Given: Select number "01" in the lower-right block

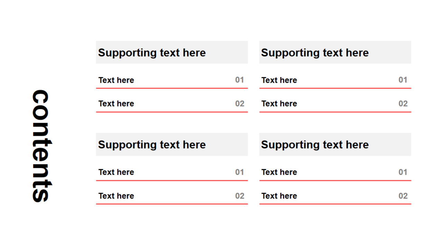Looking at the screenshot, I should [x=403, y=172].
